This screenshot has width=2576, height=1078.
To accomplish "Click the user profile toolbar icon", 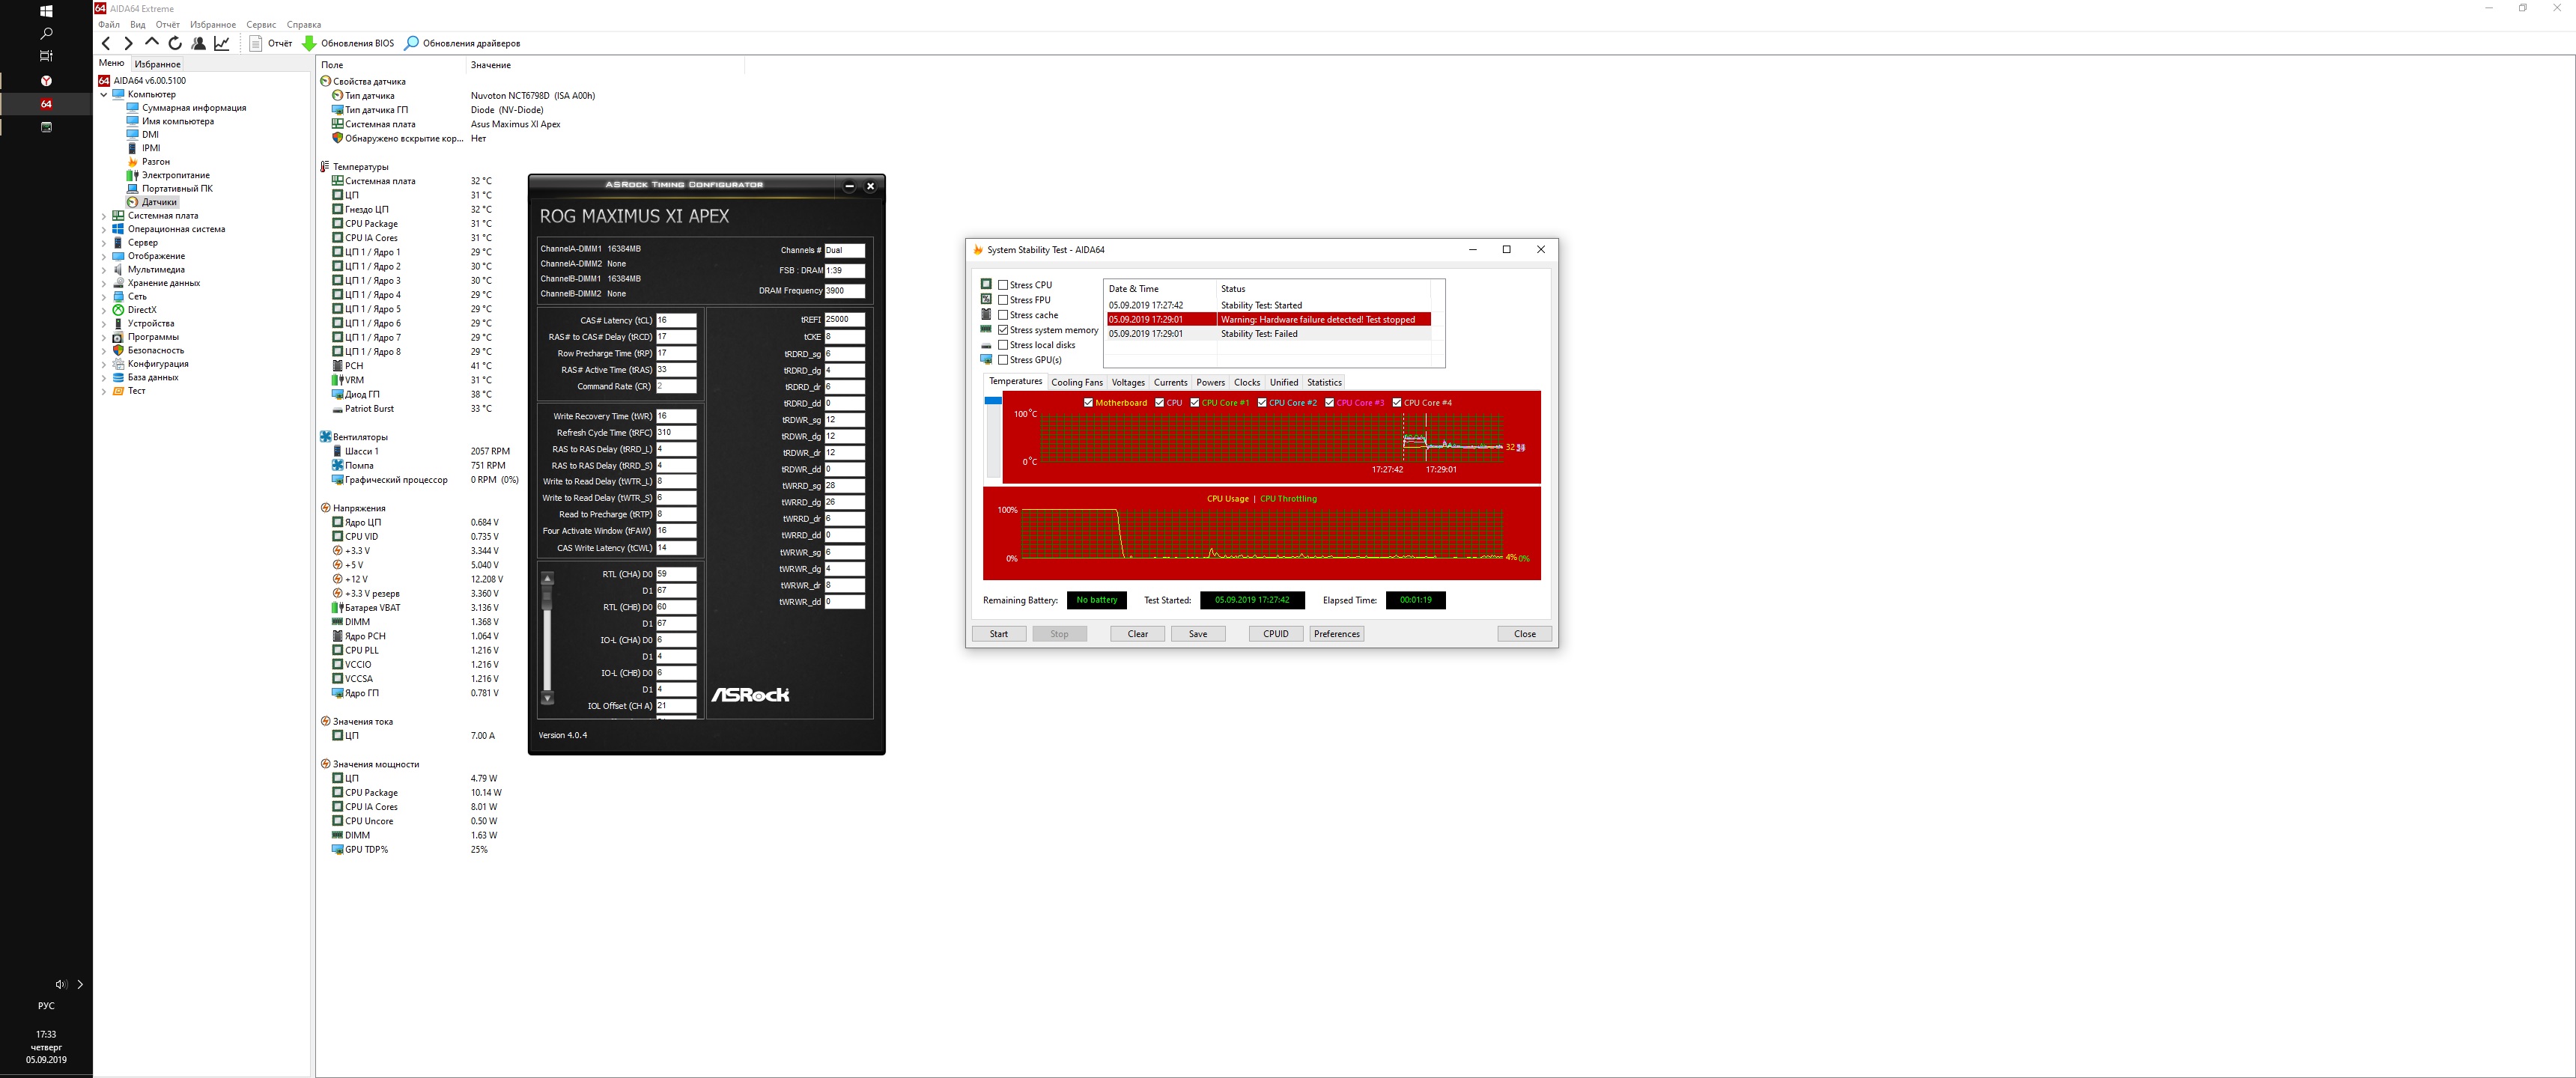I will click(199, 43).
